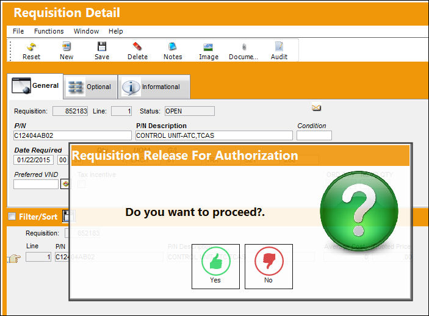This screenshot has height=316, width=429.
Task: Click the P/N field C12404AB02
Action: coord(73,135)
